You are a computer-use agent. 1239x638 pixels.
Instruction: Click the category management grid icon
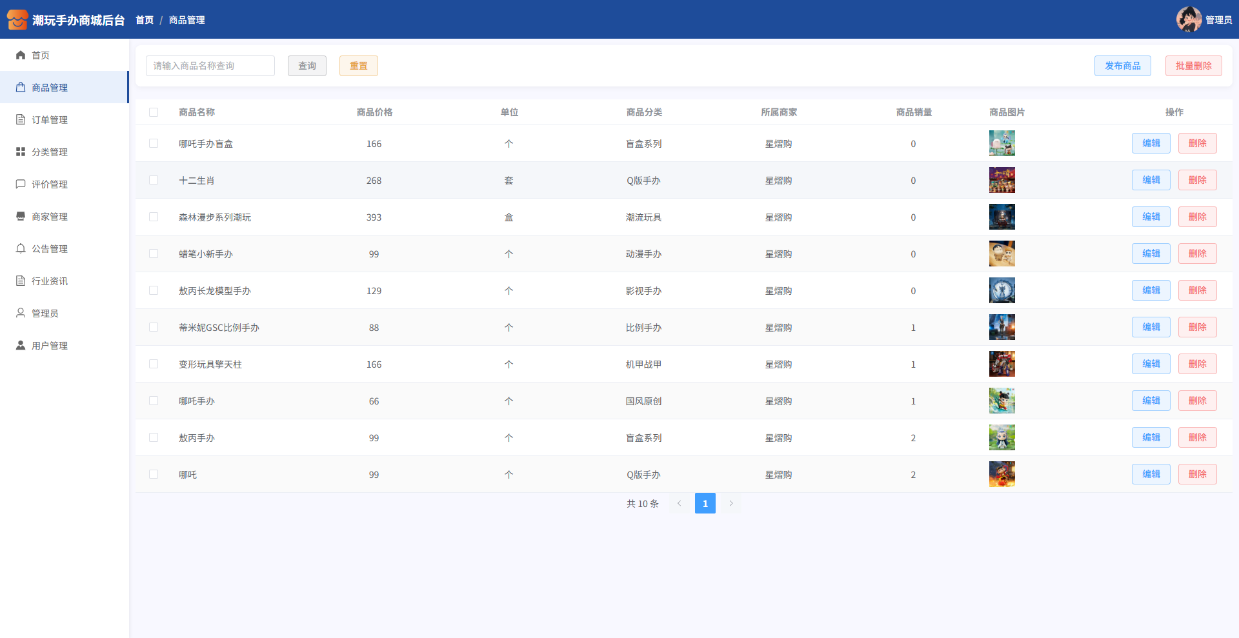(x=21, y=152)
